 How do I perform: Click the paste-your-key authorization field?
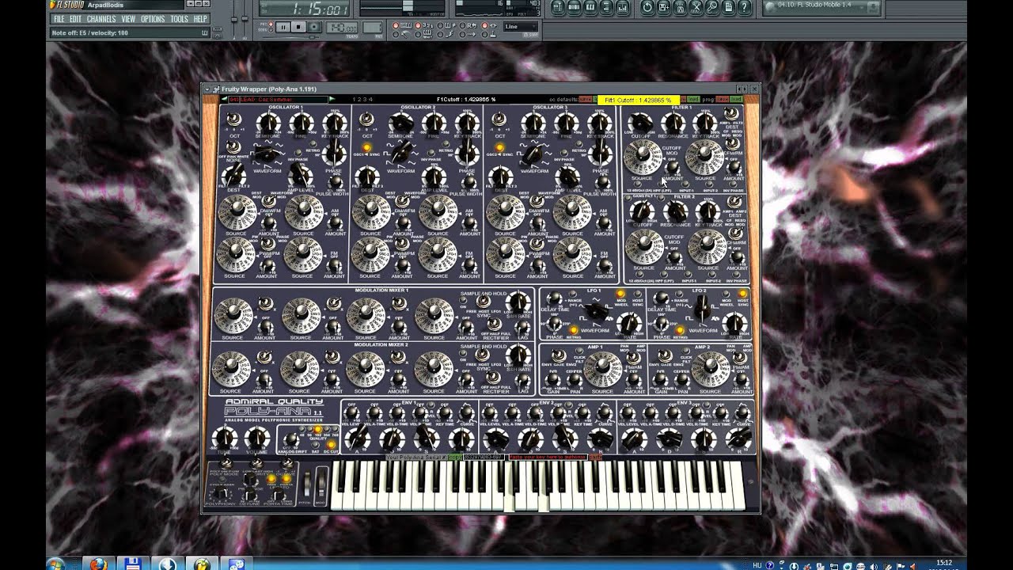point(548,457)
